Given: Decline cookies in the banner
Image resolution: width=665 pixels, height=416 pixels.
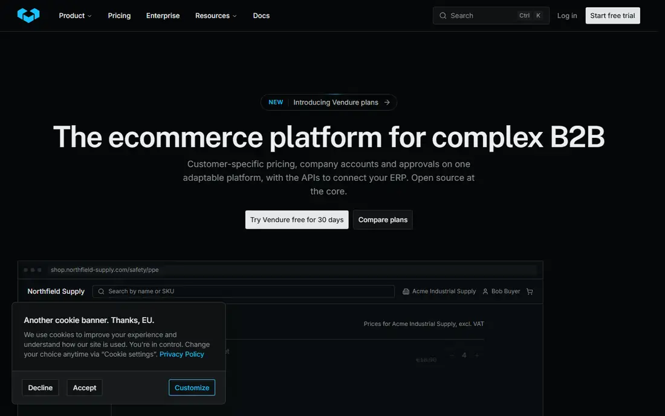Looking at the screenshot, I should coord(41,388).
